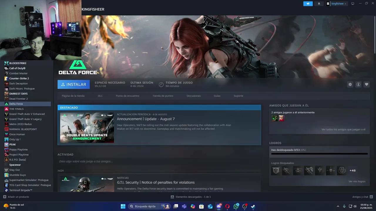Click the achievements 0/53 progress bar
This screenshot has width=376, height=211.
[319, 154]
